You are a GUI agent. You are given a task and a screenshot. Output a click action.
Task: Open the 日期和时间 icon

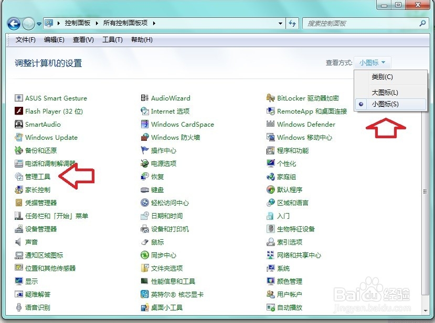[144, 216]
